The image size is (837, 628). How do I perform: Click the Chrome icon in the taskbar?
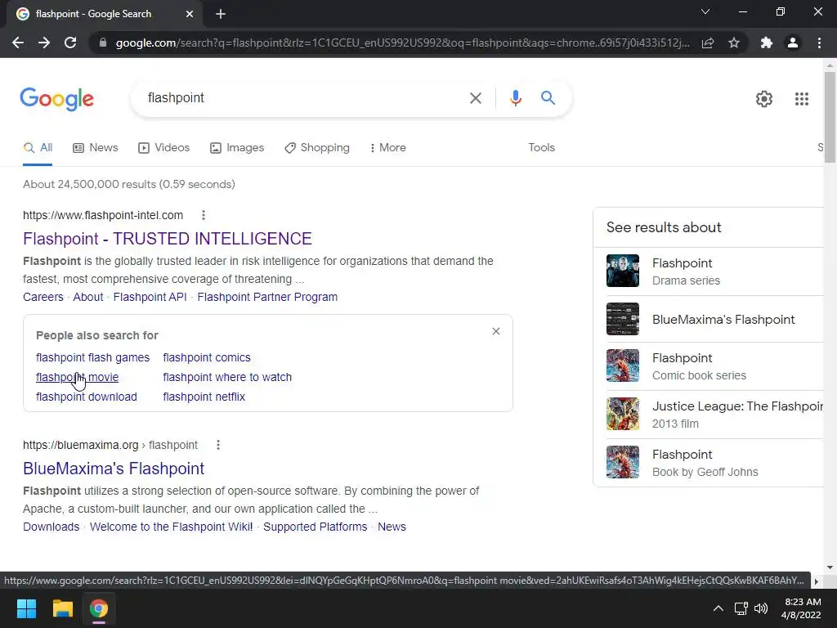tap(98, 608)
